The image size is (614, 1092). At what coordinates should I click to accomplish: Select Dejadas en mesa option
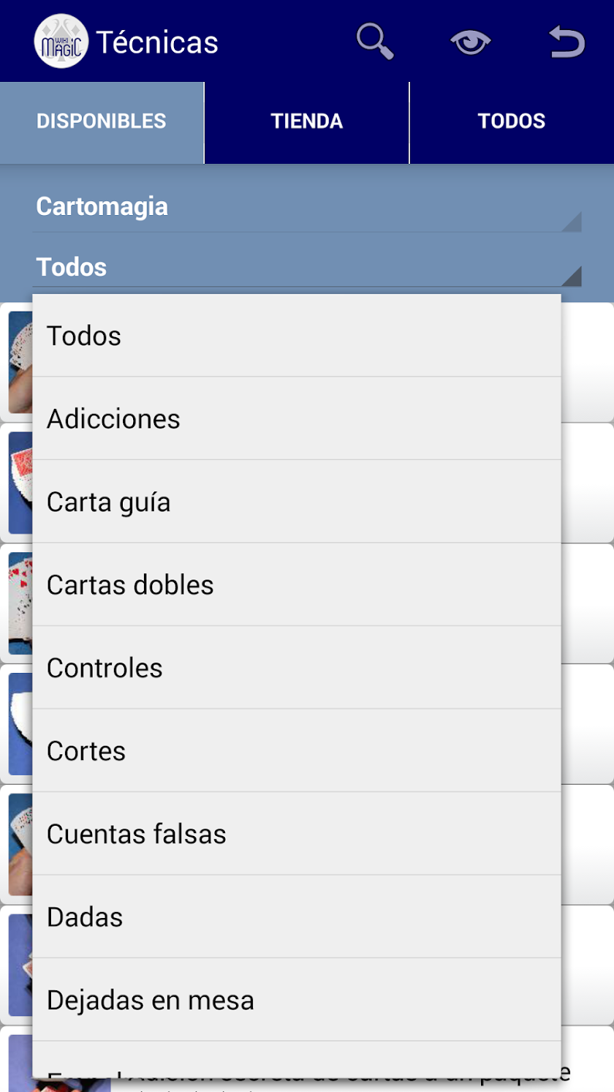(x=297, y=1000)
